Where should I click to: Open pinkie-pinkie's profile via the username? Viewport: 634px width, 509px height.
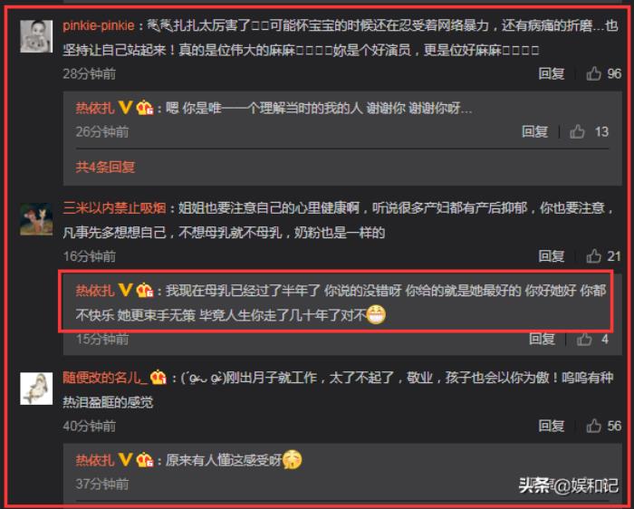pos(99,26)
